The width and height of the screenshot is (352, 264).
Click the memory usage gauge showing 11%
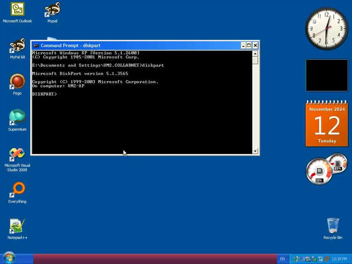point(338,163)
